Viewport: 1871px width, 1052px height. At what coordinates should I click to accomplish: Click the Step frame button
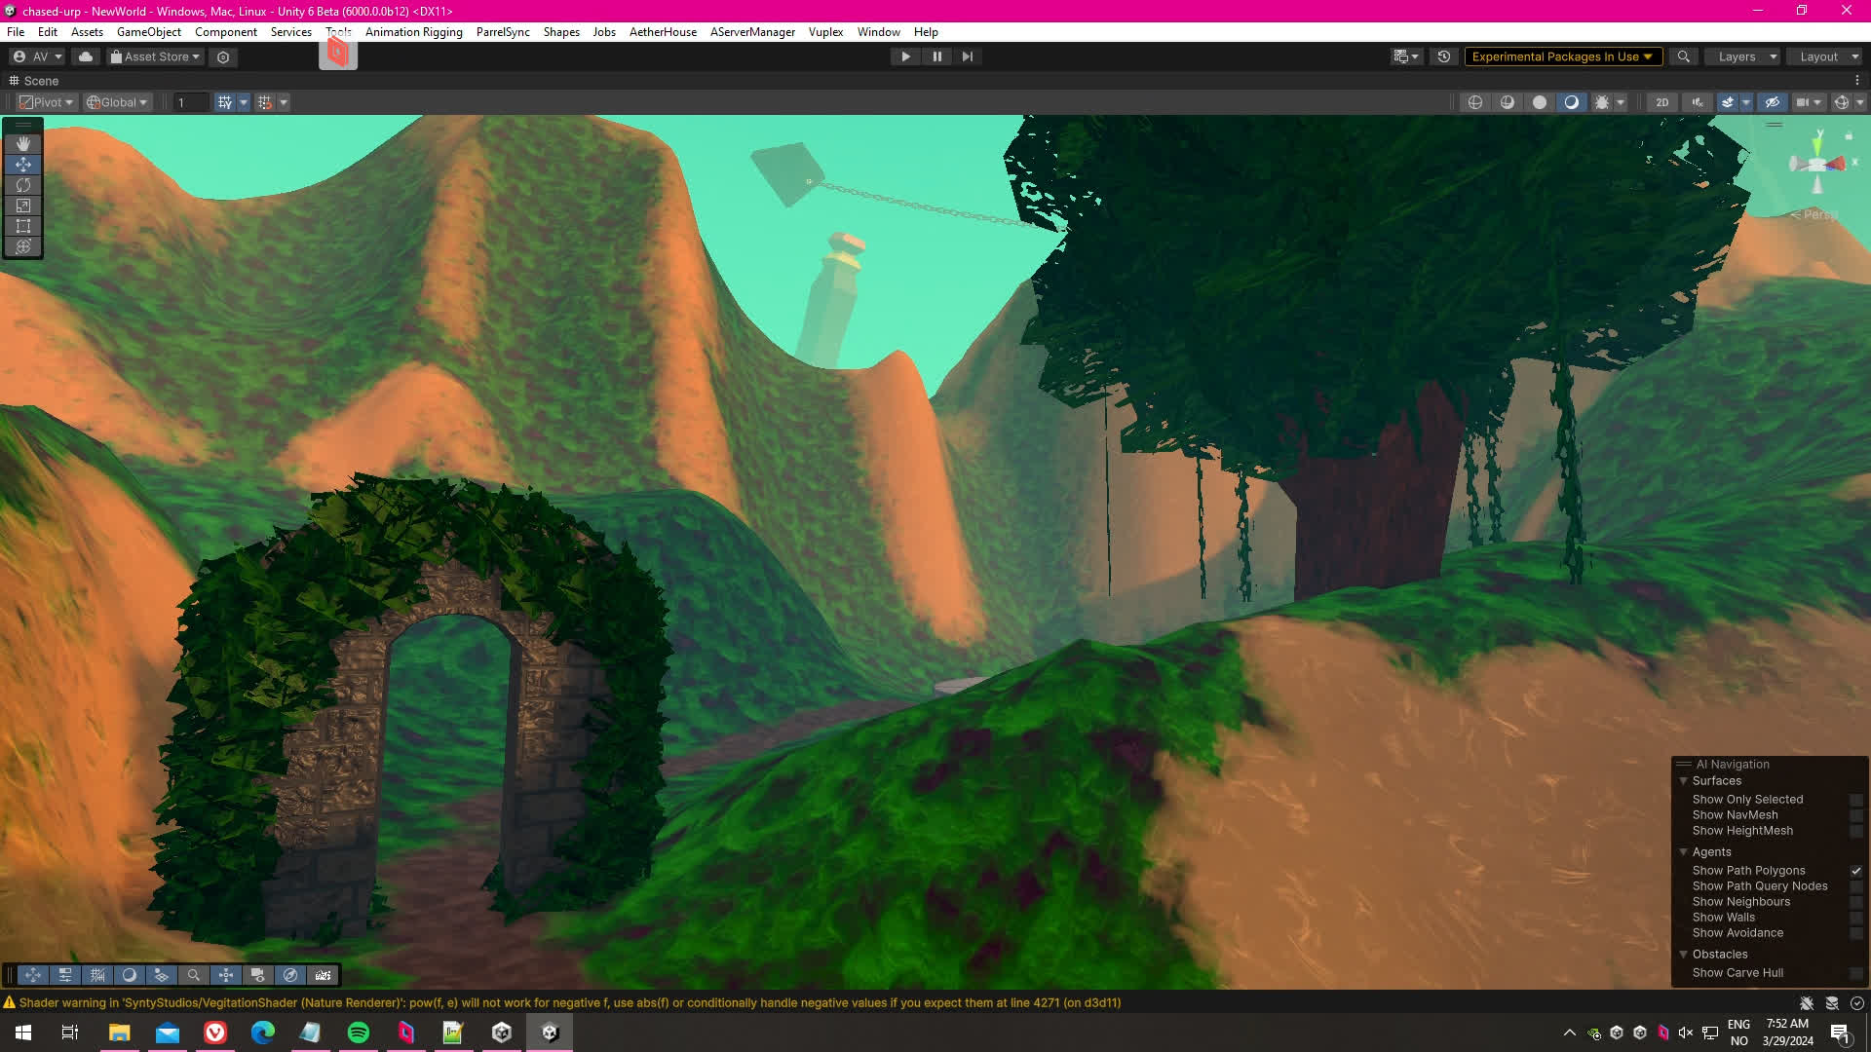[968, 56]
